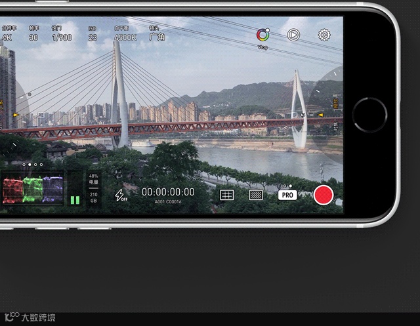Select the second scope page dot

click(30, 165)
